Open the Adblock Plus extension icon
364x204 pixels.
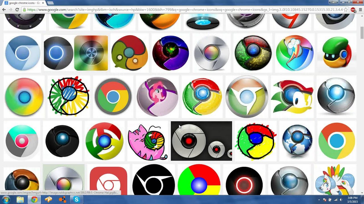tap(353, 10)
